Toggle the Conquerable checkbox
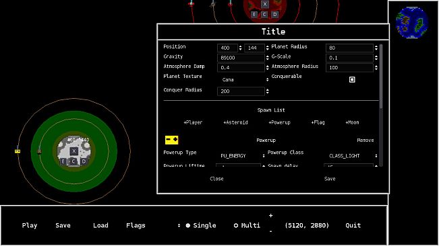The height and width of the screenshot is (246, 439). [x=352, y=80]
